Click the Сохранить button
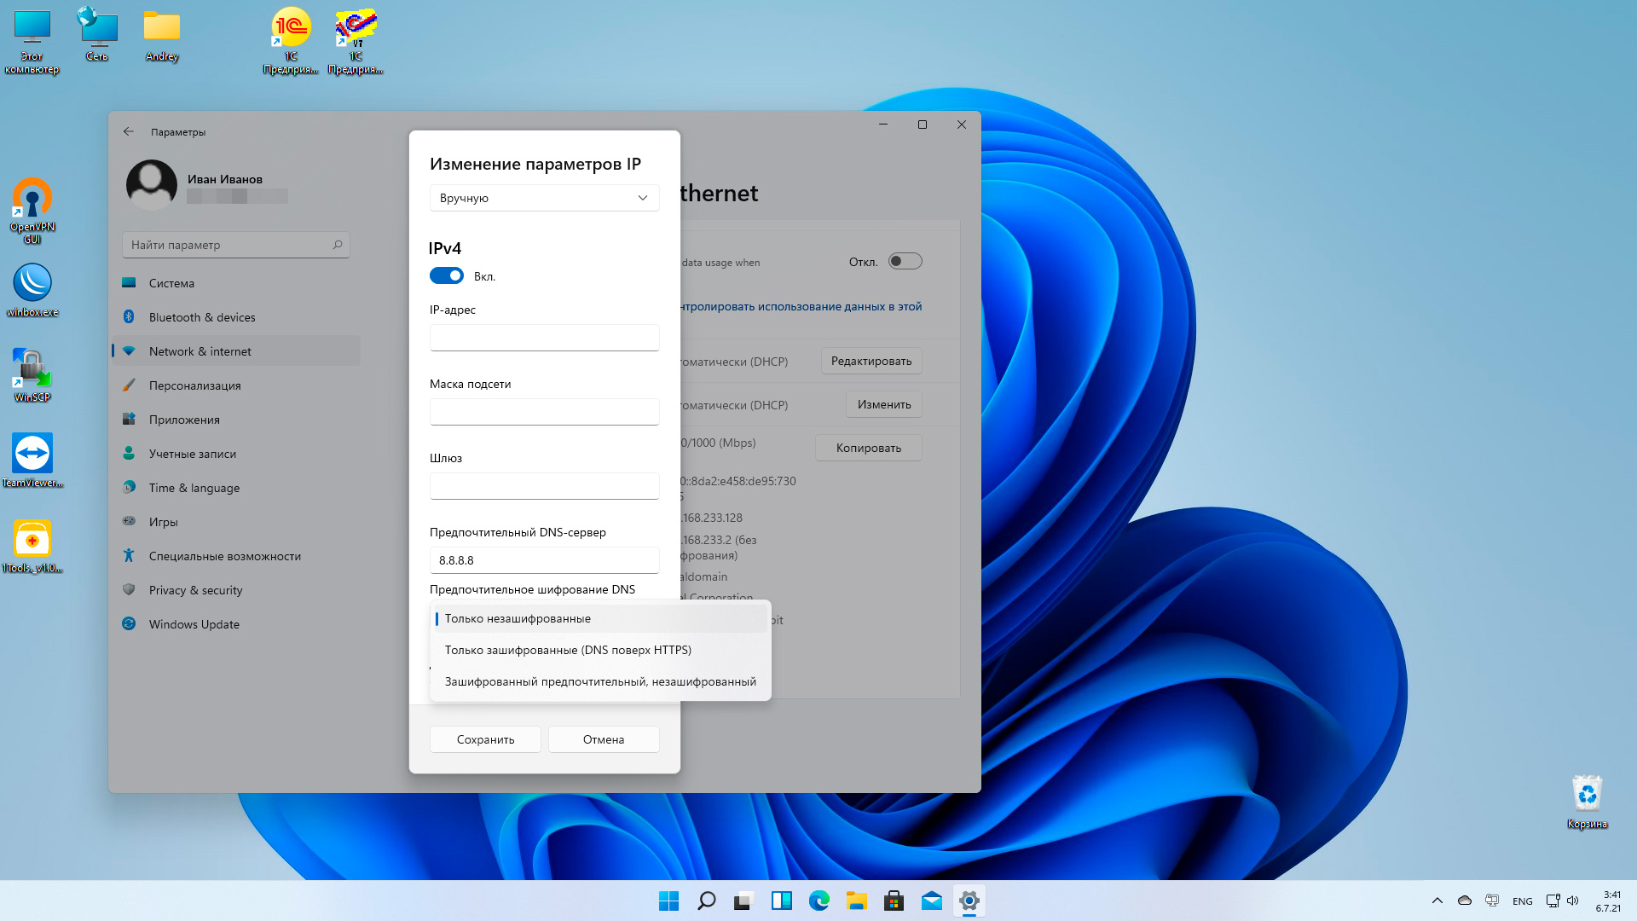 point(485,739)
